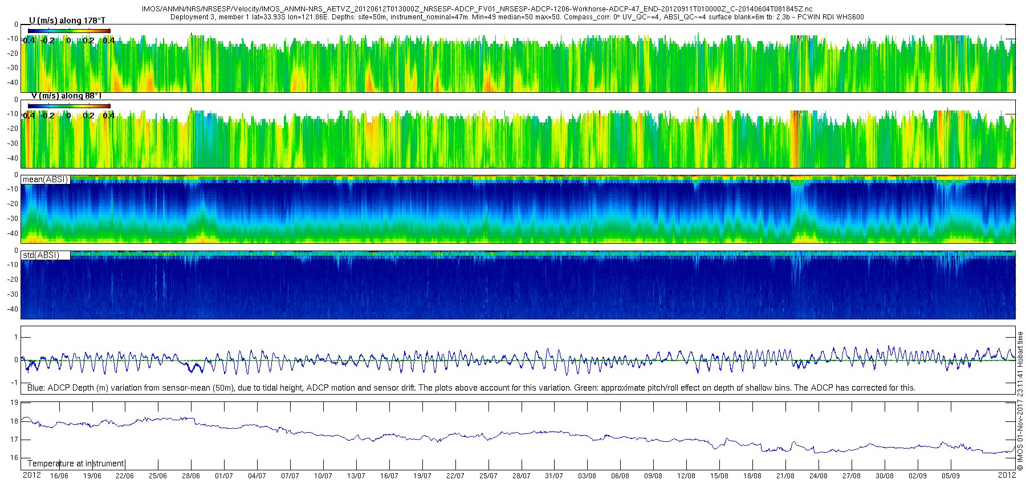Screen dimensions: 1026x484
Task: Click the 18 tick on temperature axis
Action: (x=14, y=421)
